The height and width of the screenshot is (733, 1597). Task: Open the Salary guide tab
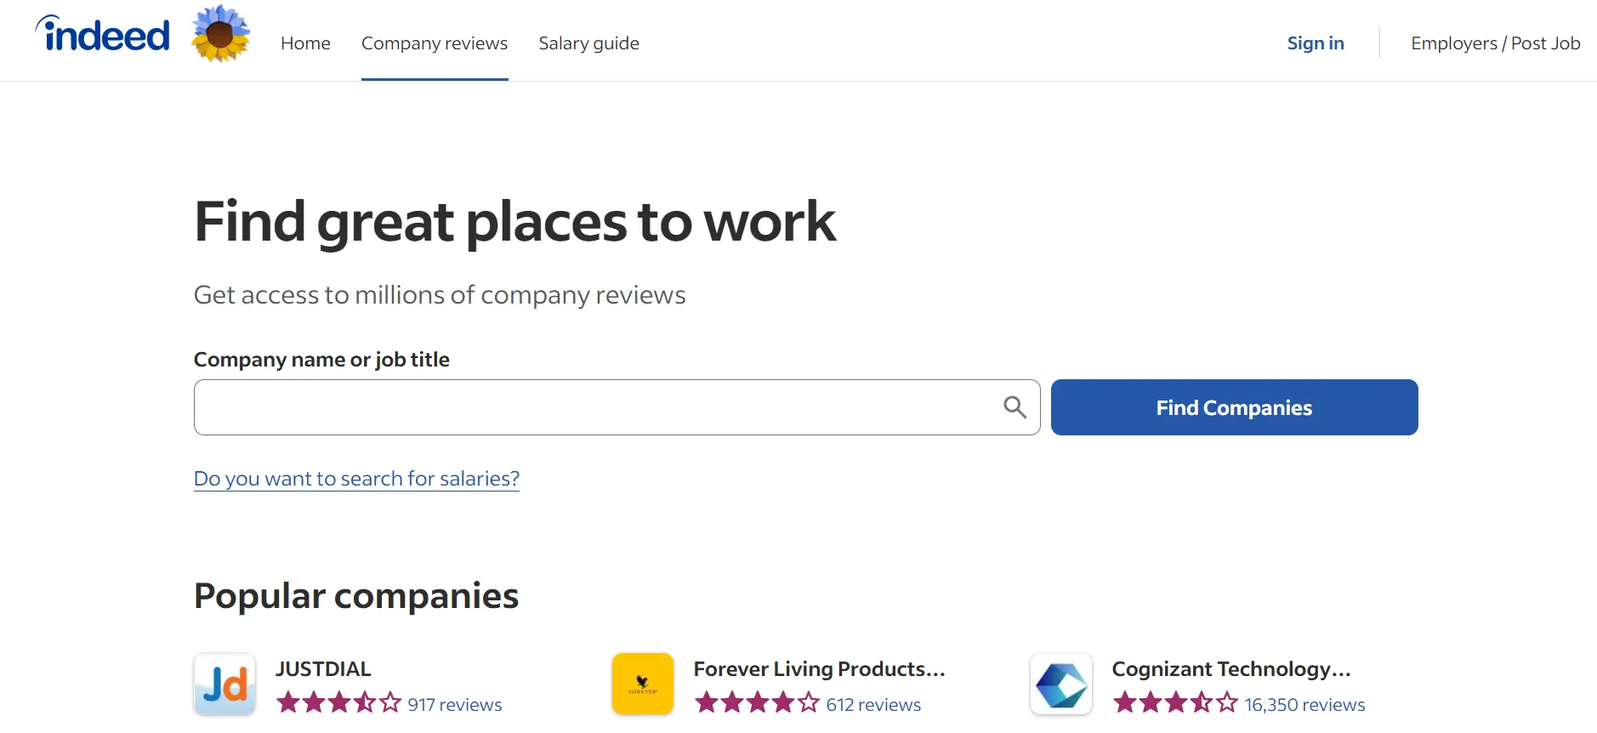(588, 43)
